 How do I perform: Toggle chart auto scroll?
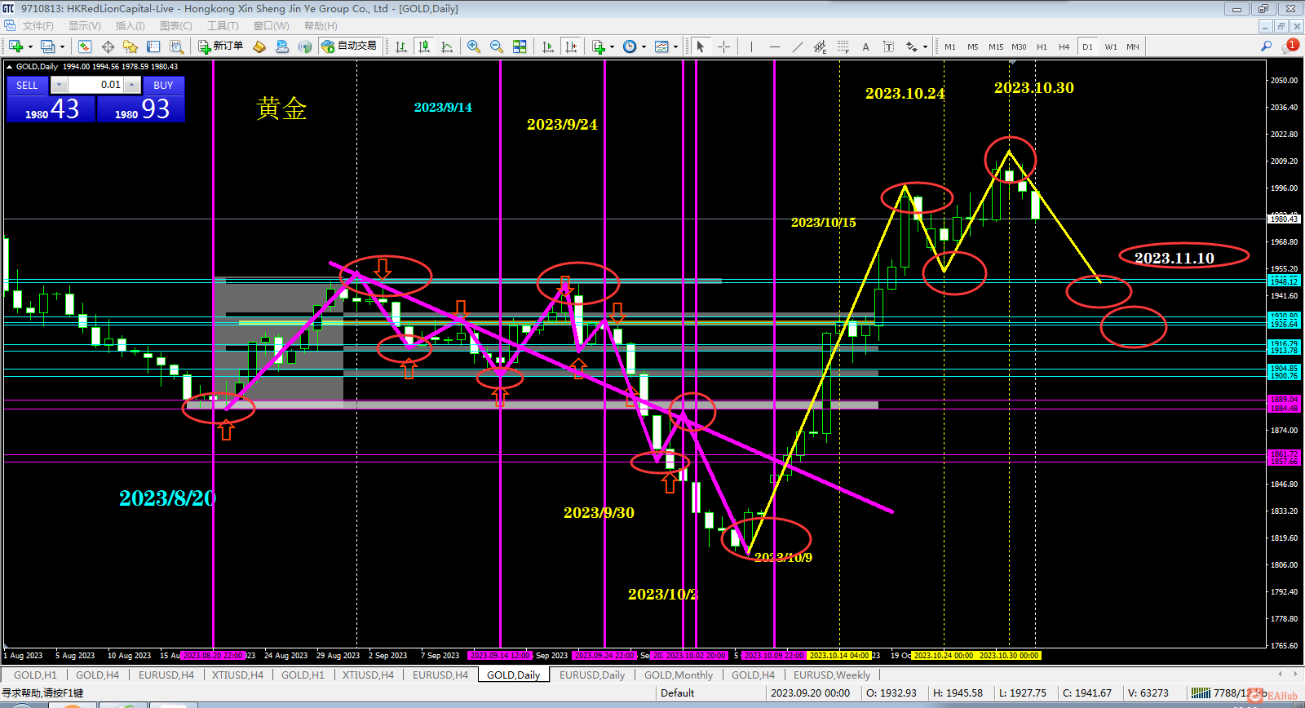point(548,46)
